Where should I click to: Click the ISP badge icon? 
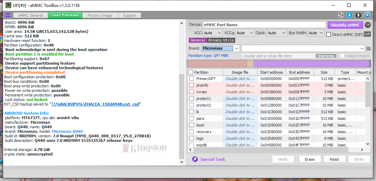[367, 34]
